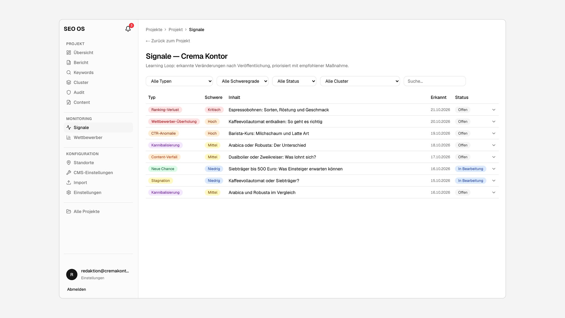Image resolution: width=565 pixels, height=318 pixels.
Task: Click the Übersicht grid icon
Action: [69, 53]
